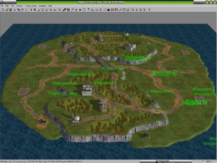Select the small solid black square tool

pos(80,10)
